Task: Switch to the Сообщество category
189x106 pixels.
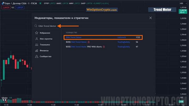Action: pyautogui.click(x=45, y=56)
